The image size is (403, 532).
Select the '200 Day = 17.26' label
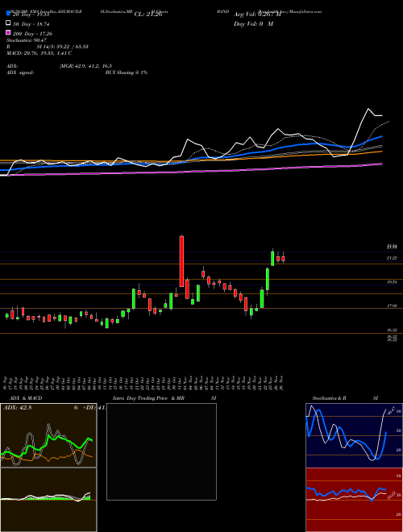tap(32, 34)
